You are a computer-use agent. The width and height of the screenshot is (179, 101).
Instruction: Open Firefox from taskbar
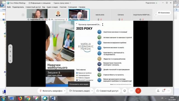tap(20, 98)
